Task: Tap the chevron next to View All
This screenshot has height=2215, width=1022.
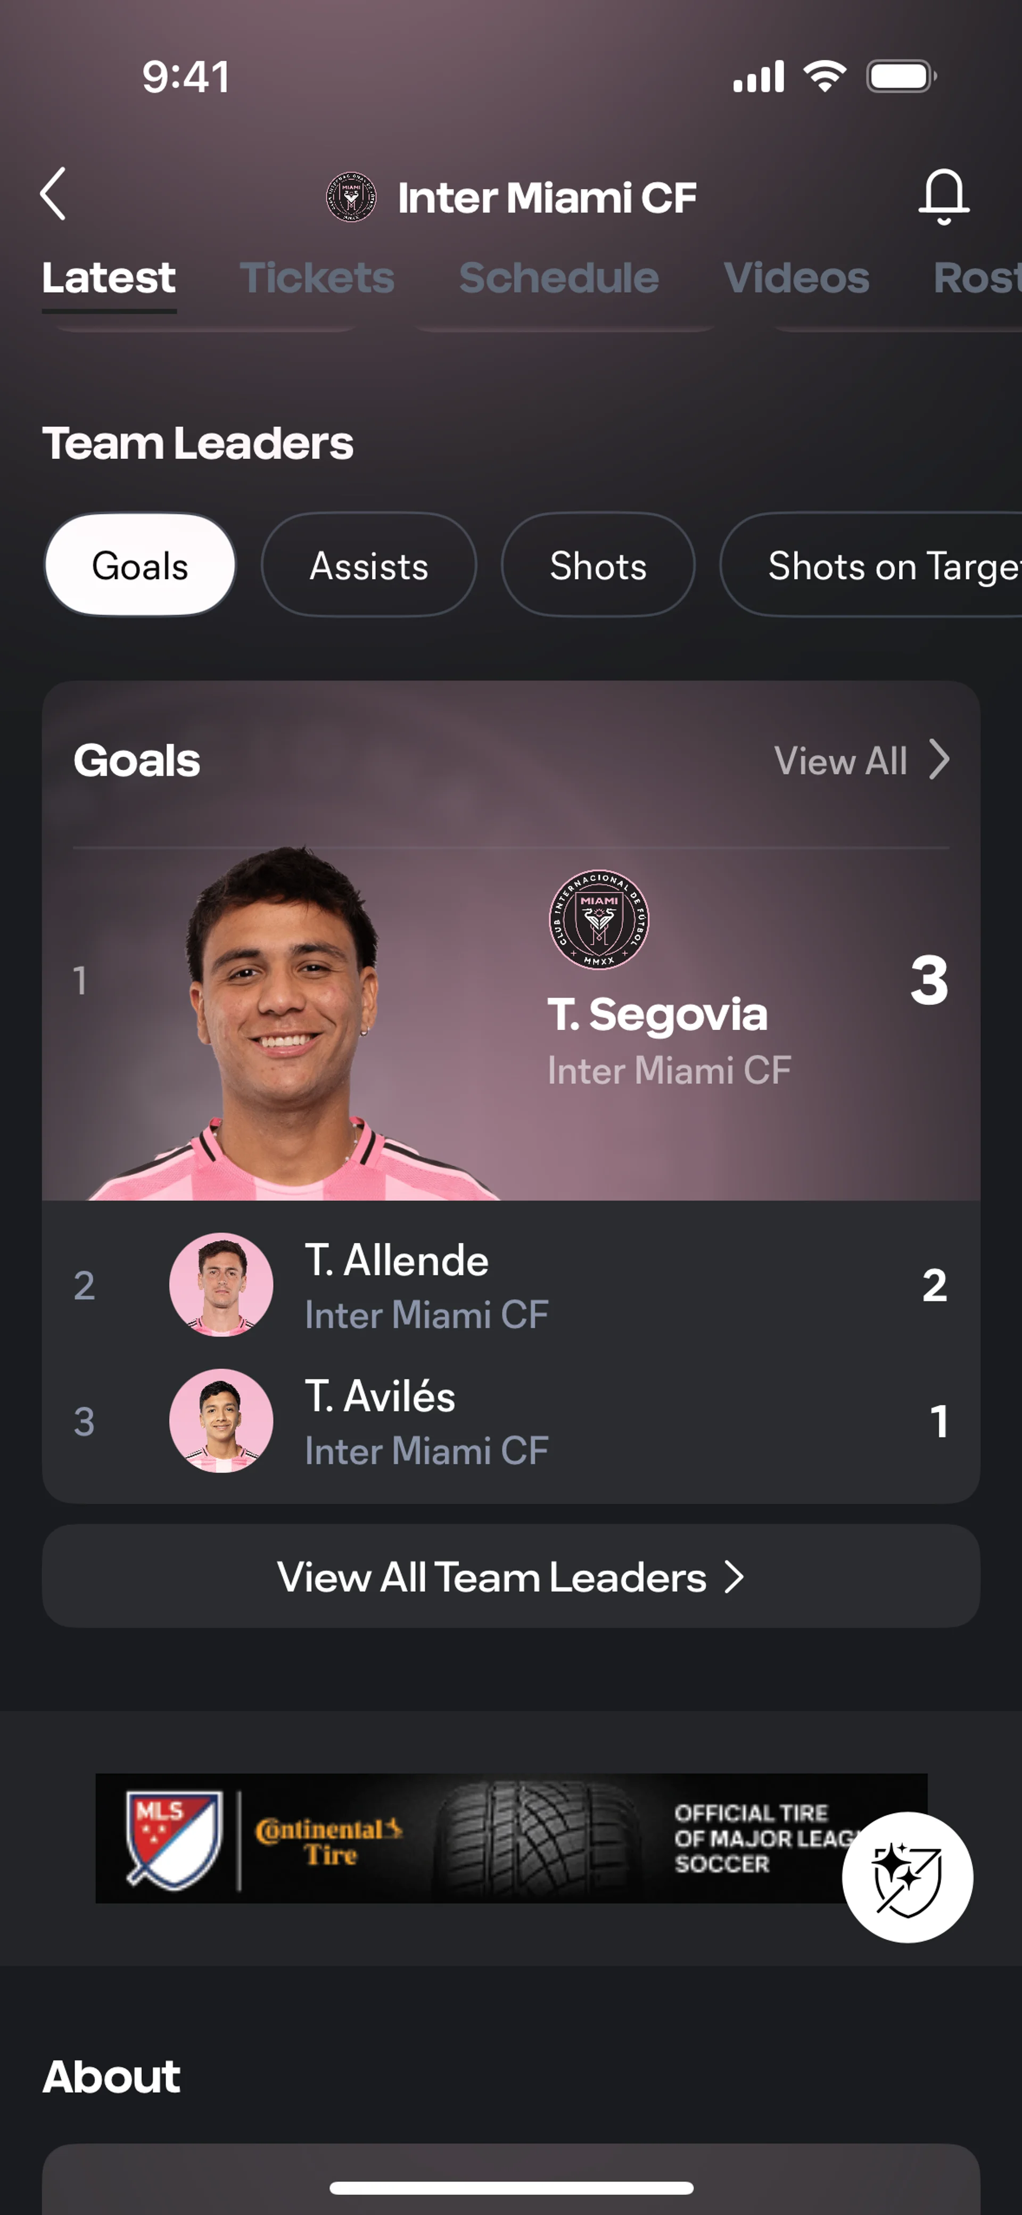Action: pyautogui.click(x=939, y=760)
